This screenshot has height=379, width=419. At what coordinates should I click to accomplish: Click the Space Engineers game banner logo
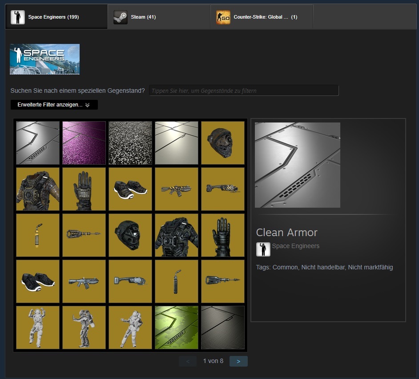coord(44,59)
